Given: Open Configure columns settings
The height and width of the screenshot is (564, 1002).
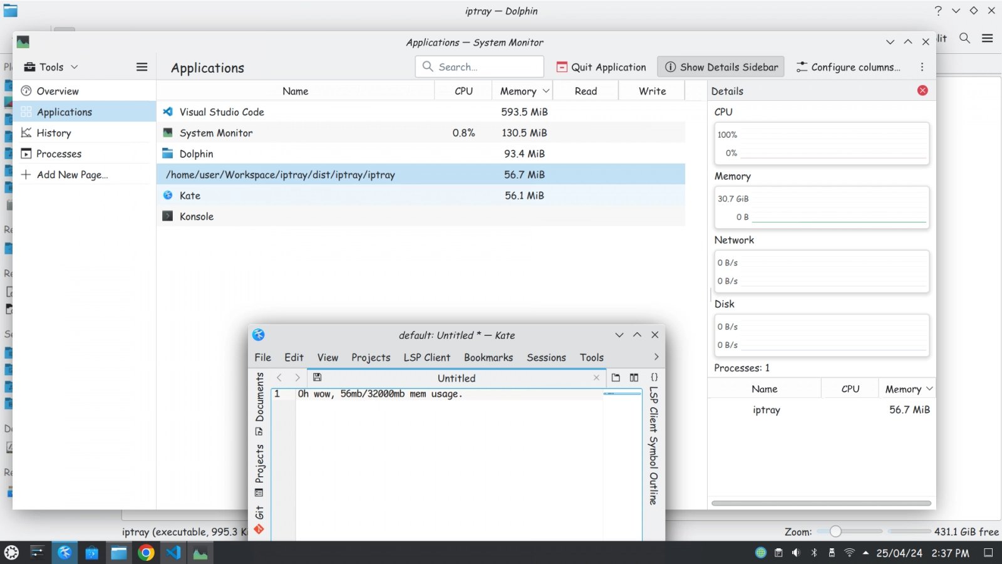Looking at the screenshot, I should pos(848,67).
